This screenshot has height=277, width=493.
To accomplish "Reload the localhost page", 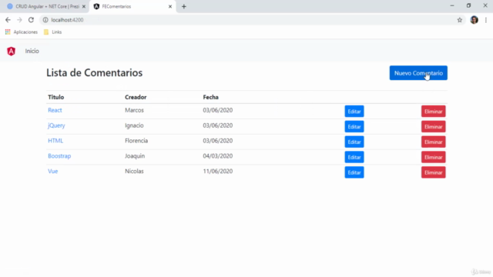I will (x=31, y=20).
